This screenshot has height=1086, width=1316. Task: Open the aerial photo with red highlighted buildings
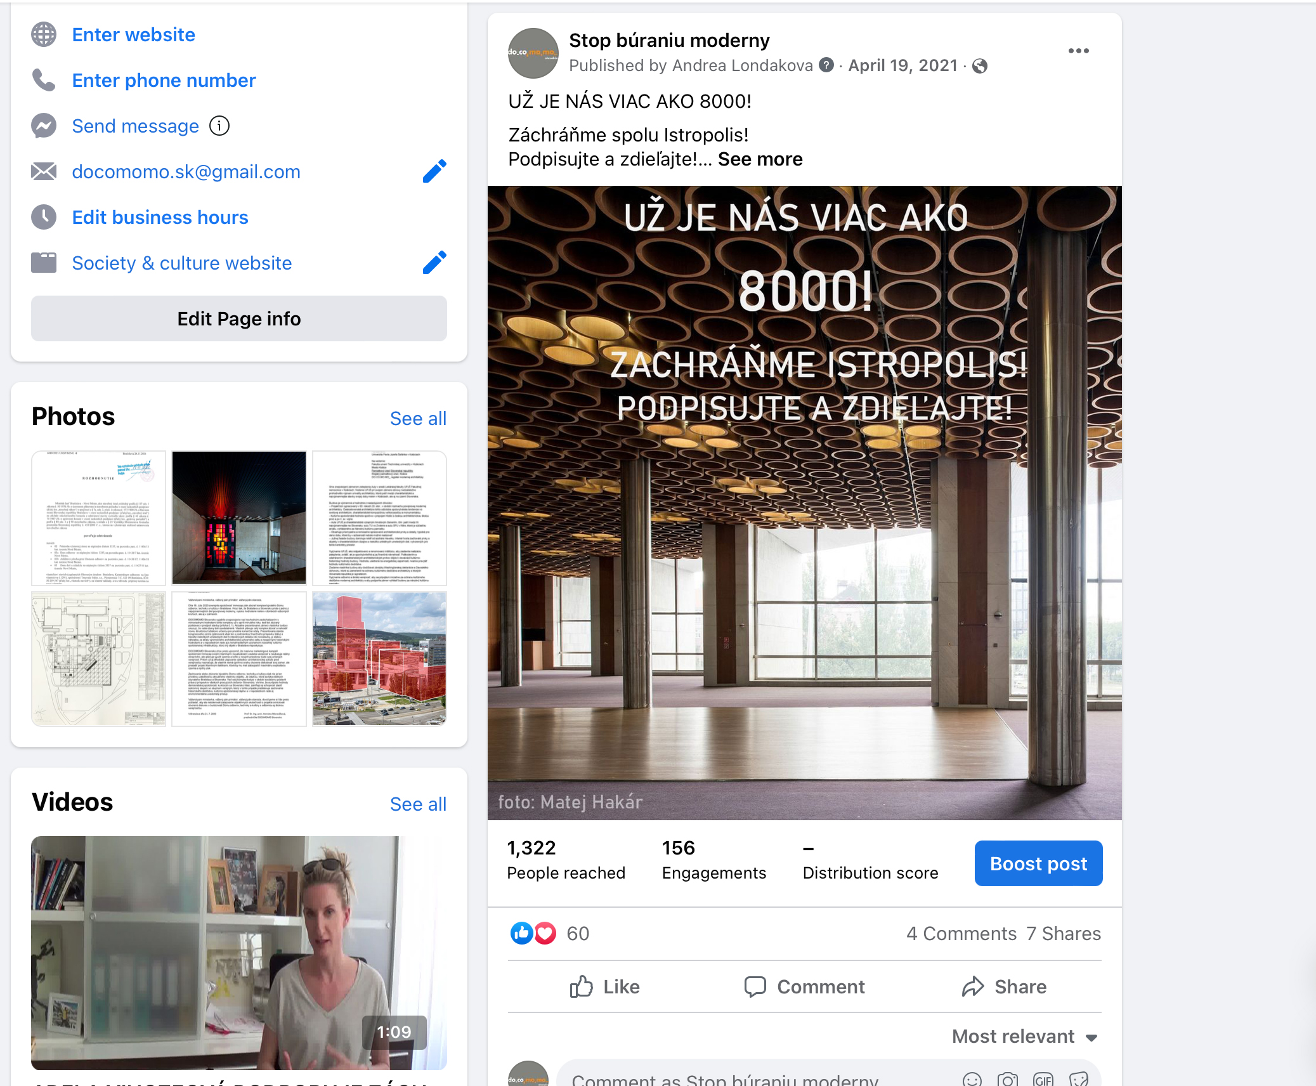(379, 658)
